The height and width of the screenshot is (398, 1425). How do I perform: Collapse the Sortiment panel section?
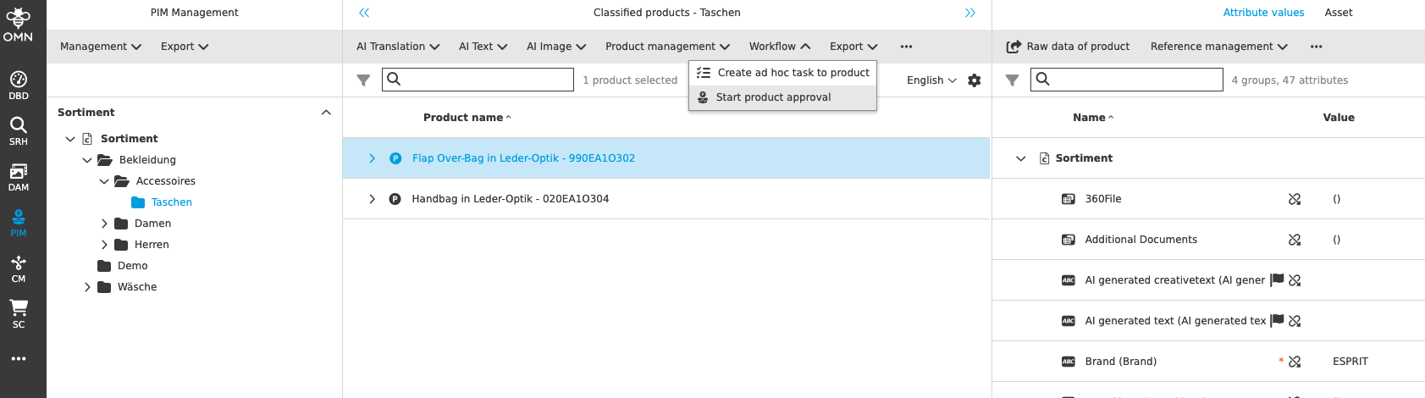pyautogui.click(x=326, y=113)
